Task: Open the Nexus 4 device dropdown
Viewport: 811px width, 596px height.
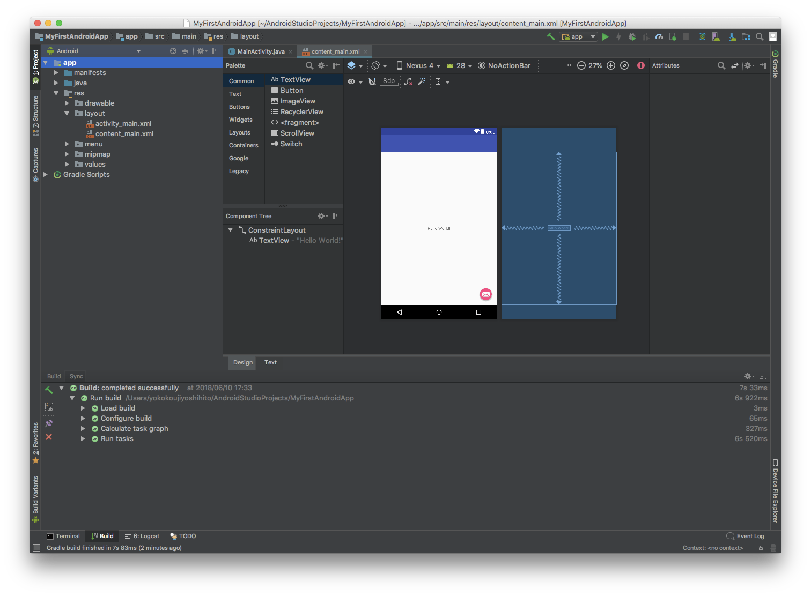Action: tap(418, 65)
